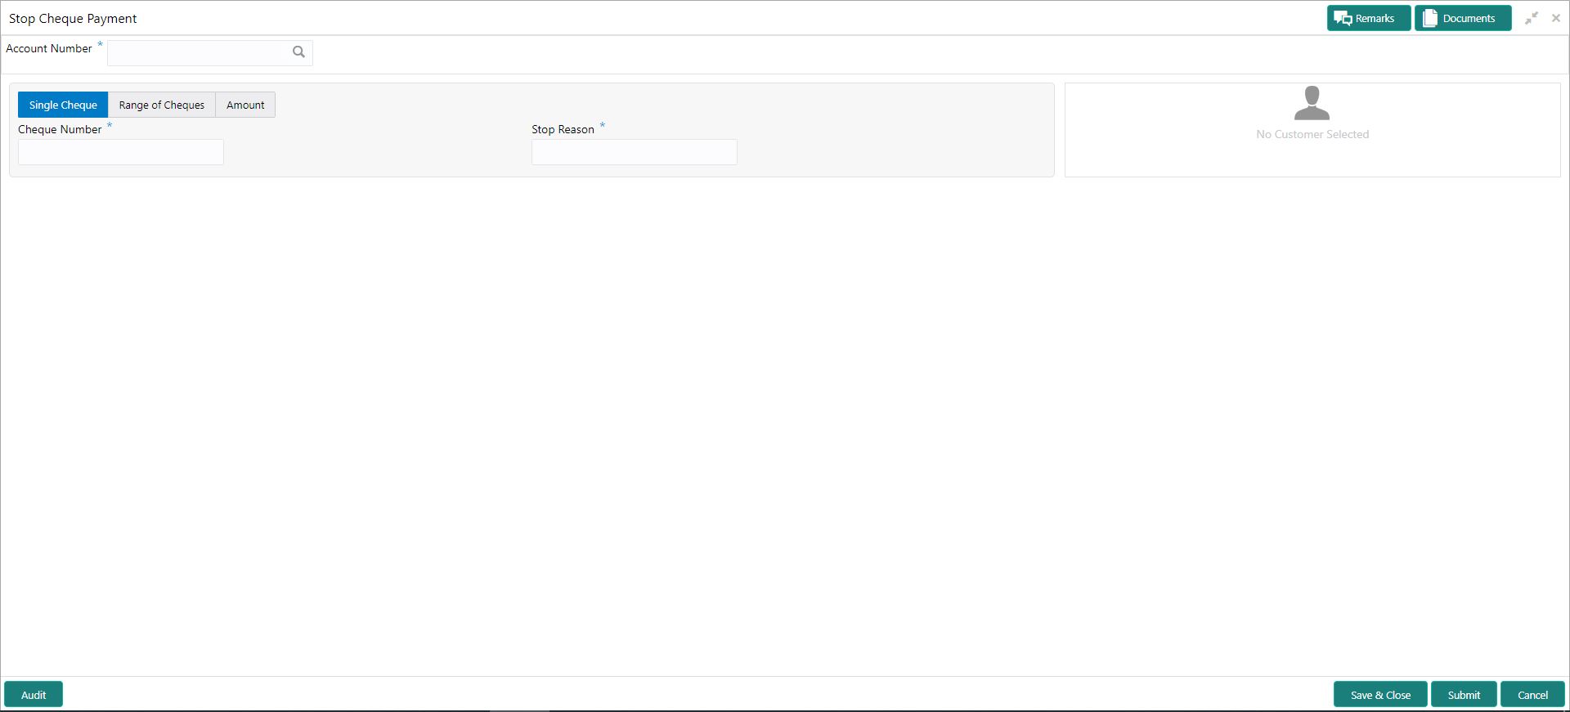
Task: Minimize the Stop Cheque Payment screen
Action: pos(1532,18)
